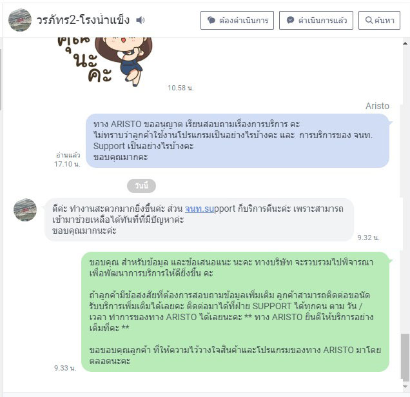
Task: Mark chat as ดำเนินการแล้ว
Action: pyautogui.click(x=316, y=20)
